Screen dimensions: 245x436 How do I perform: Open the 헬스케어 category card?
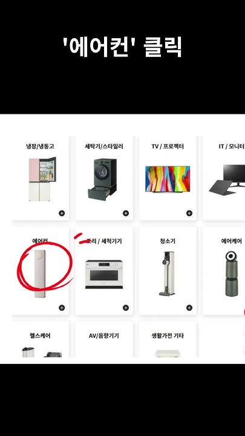coord(40,339)
